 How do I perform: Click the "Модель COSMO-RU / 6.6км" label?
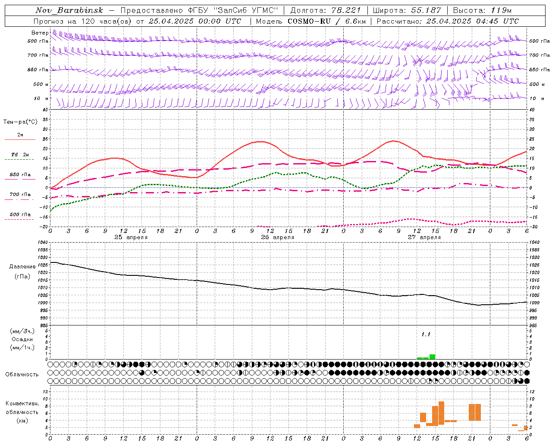click(x=310, y=21)
